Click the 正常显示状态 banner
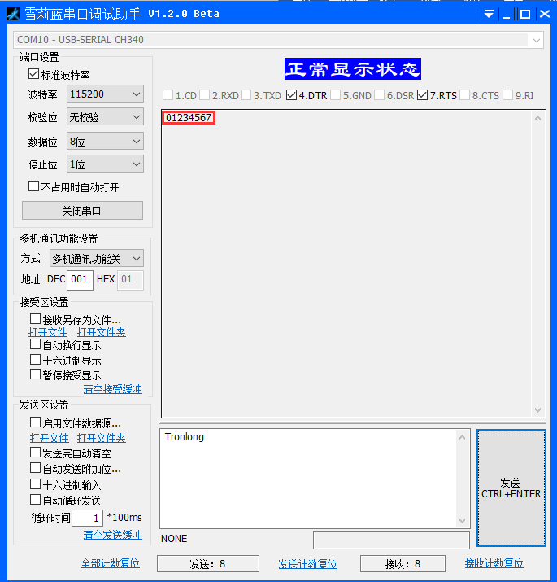The width and height of the screenshot is (557, 582). coord(353,68)
